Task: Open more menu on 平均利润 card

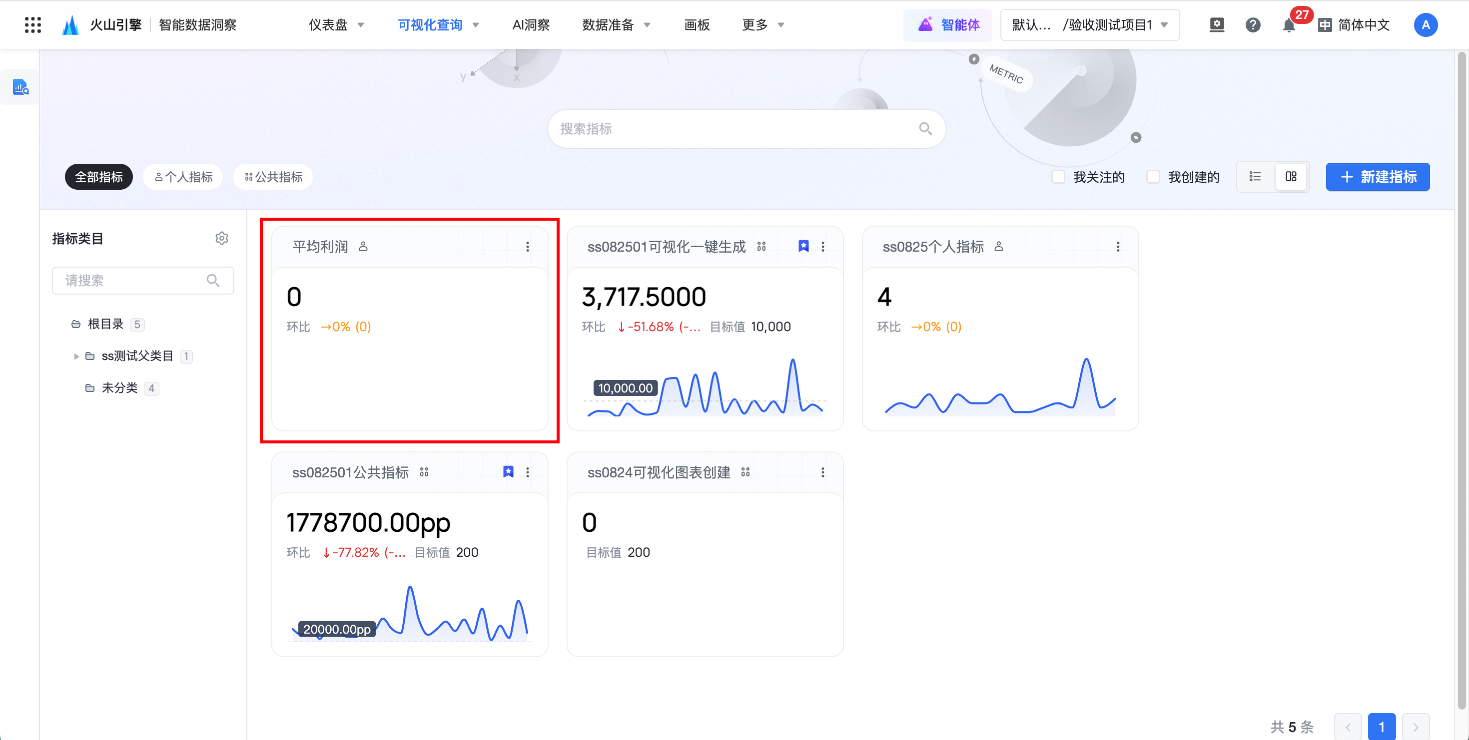Action: point(527,247)
